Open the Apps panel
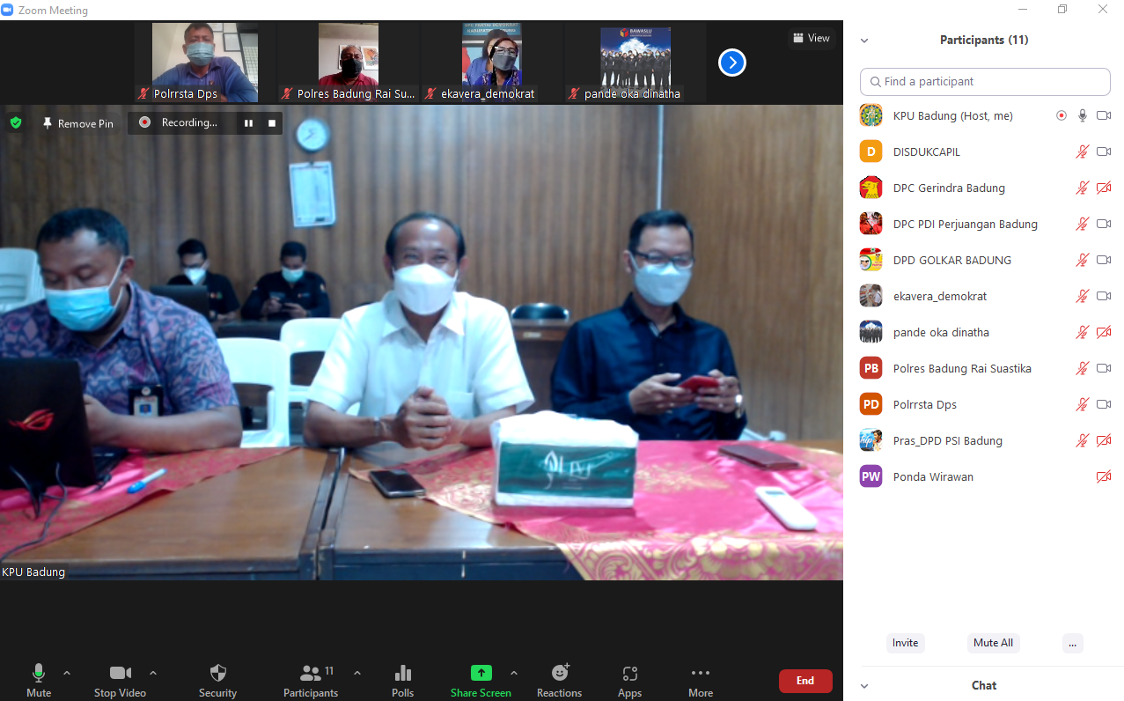1124x701 pixels. (629, 674)
